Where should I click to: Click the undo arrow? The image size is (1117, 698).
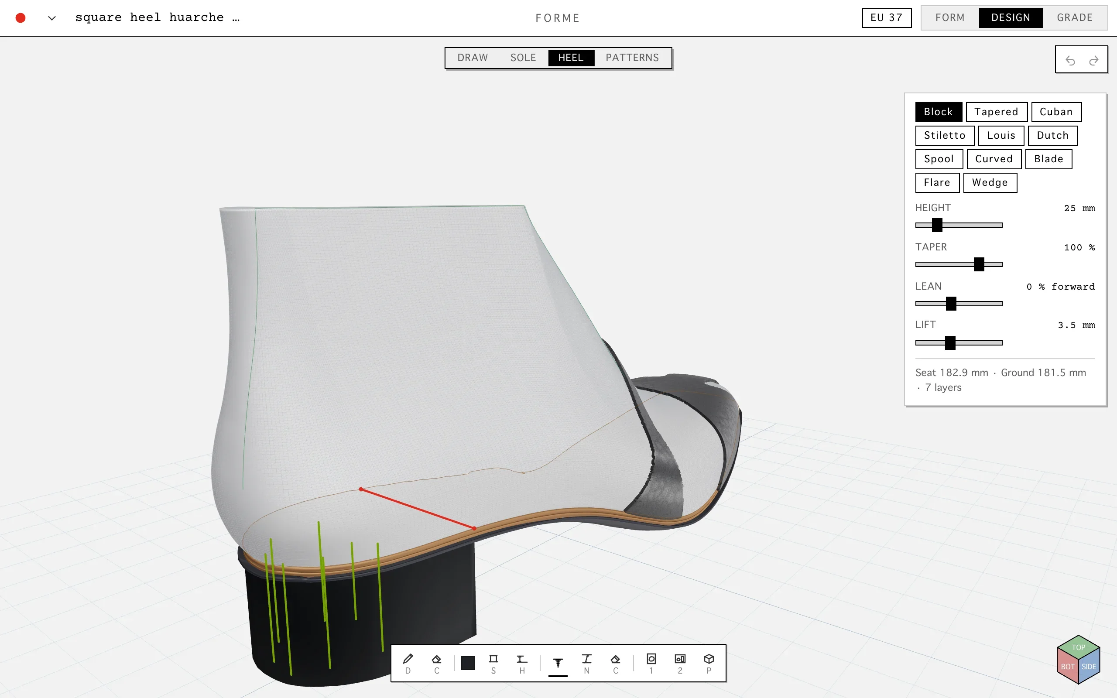pyautogui.click(x=1070, y=61)
